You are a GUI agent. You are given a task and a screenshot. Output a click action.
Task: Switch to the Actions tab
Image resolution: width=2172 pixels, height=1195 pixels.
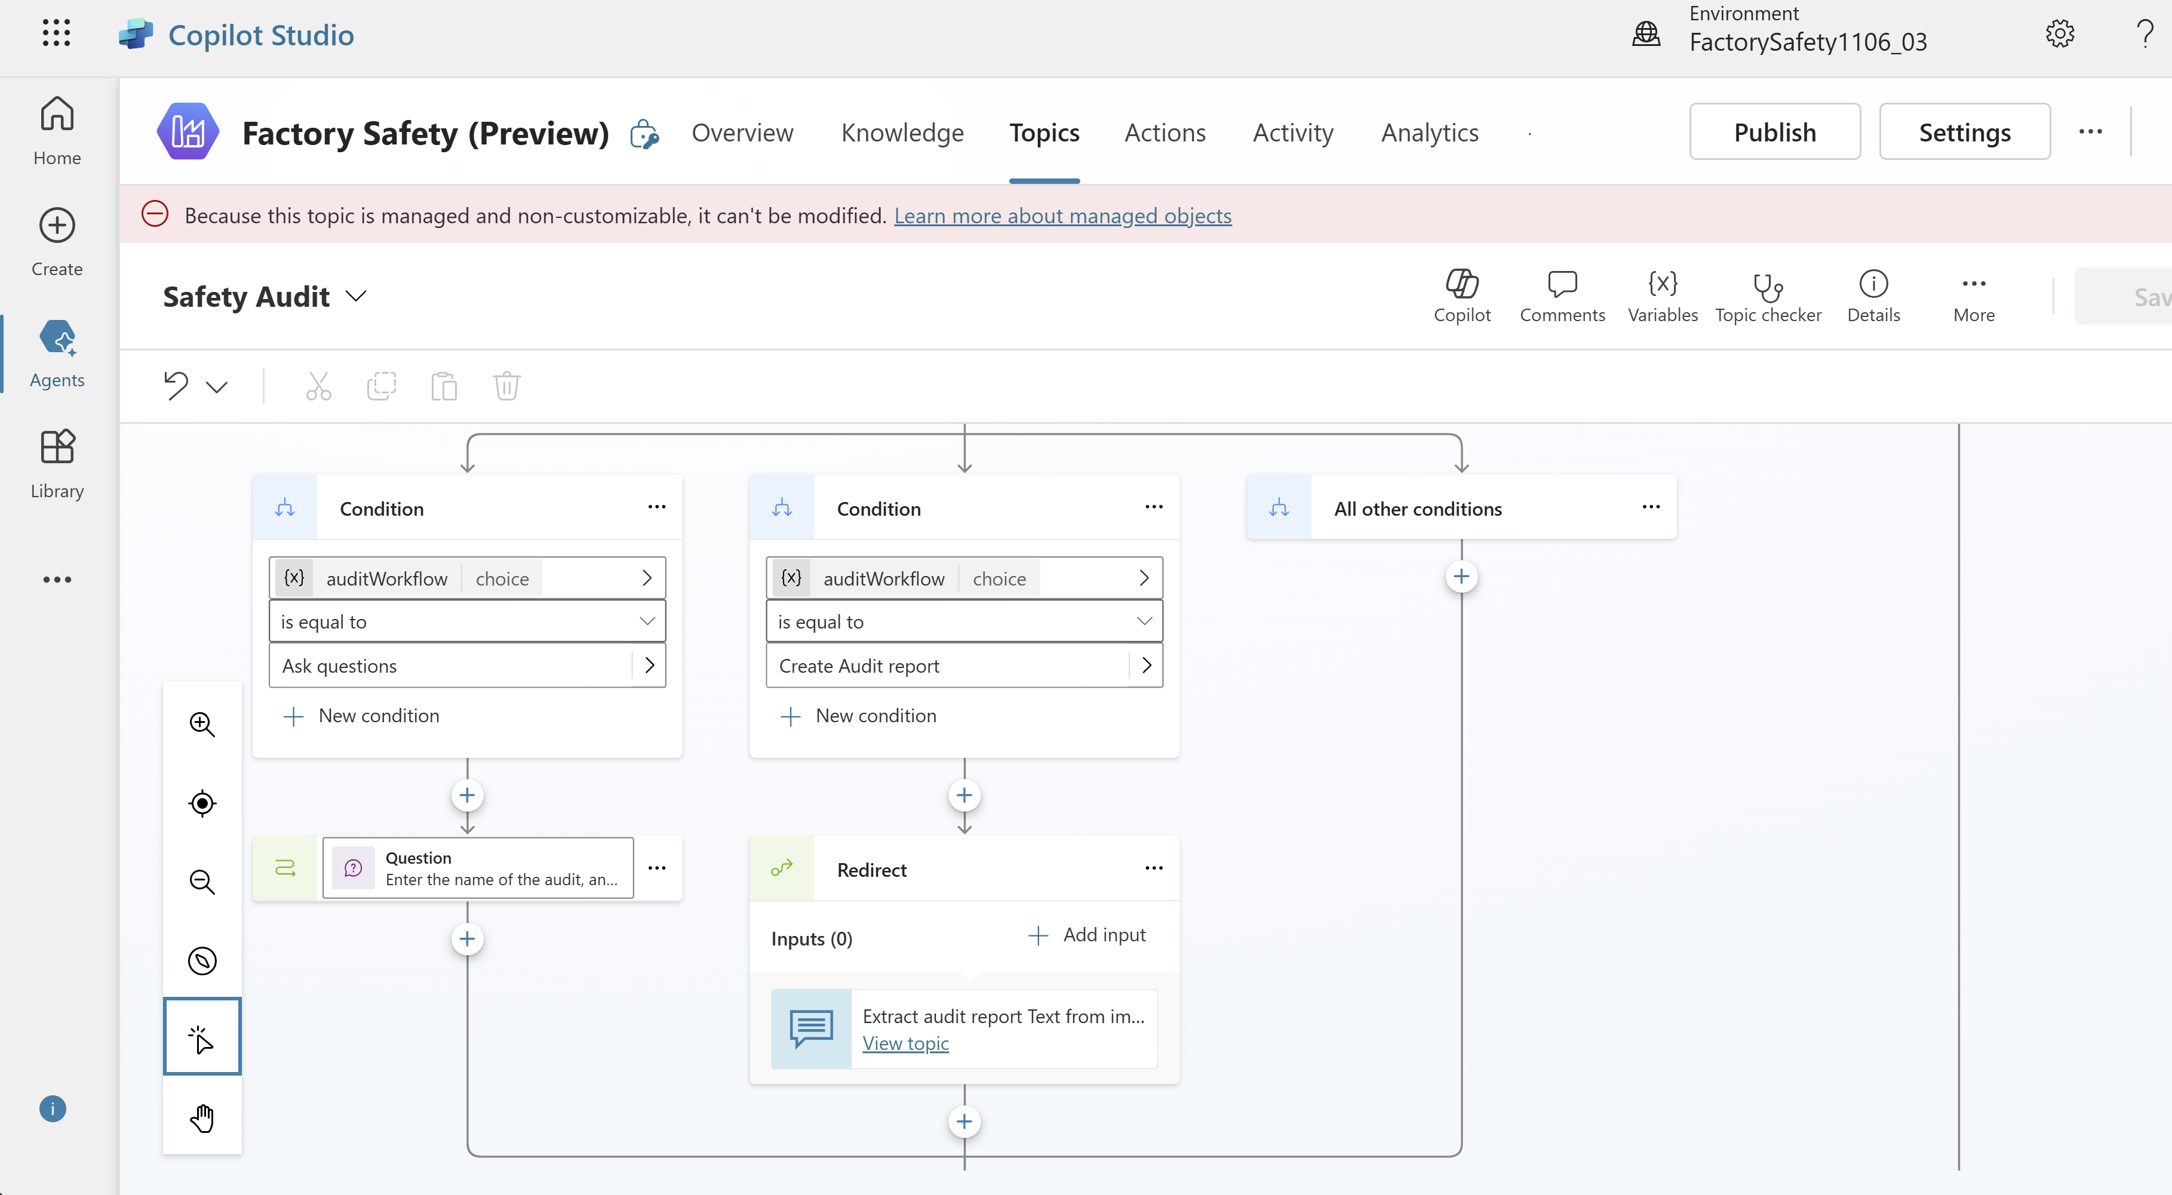[1165, 133]
